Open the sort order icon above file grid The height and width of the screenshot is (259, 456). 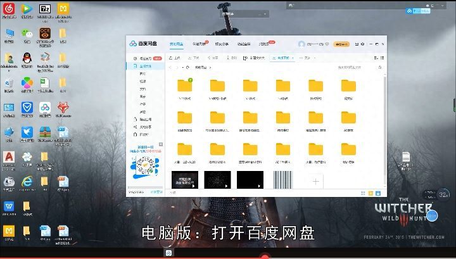(376, 58)
